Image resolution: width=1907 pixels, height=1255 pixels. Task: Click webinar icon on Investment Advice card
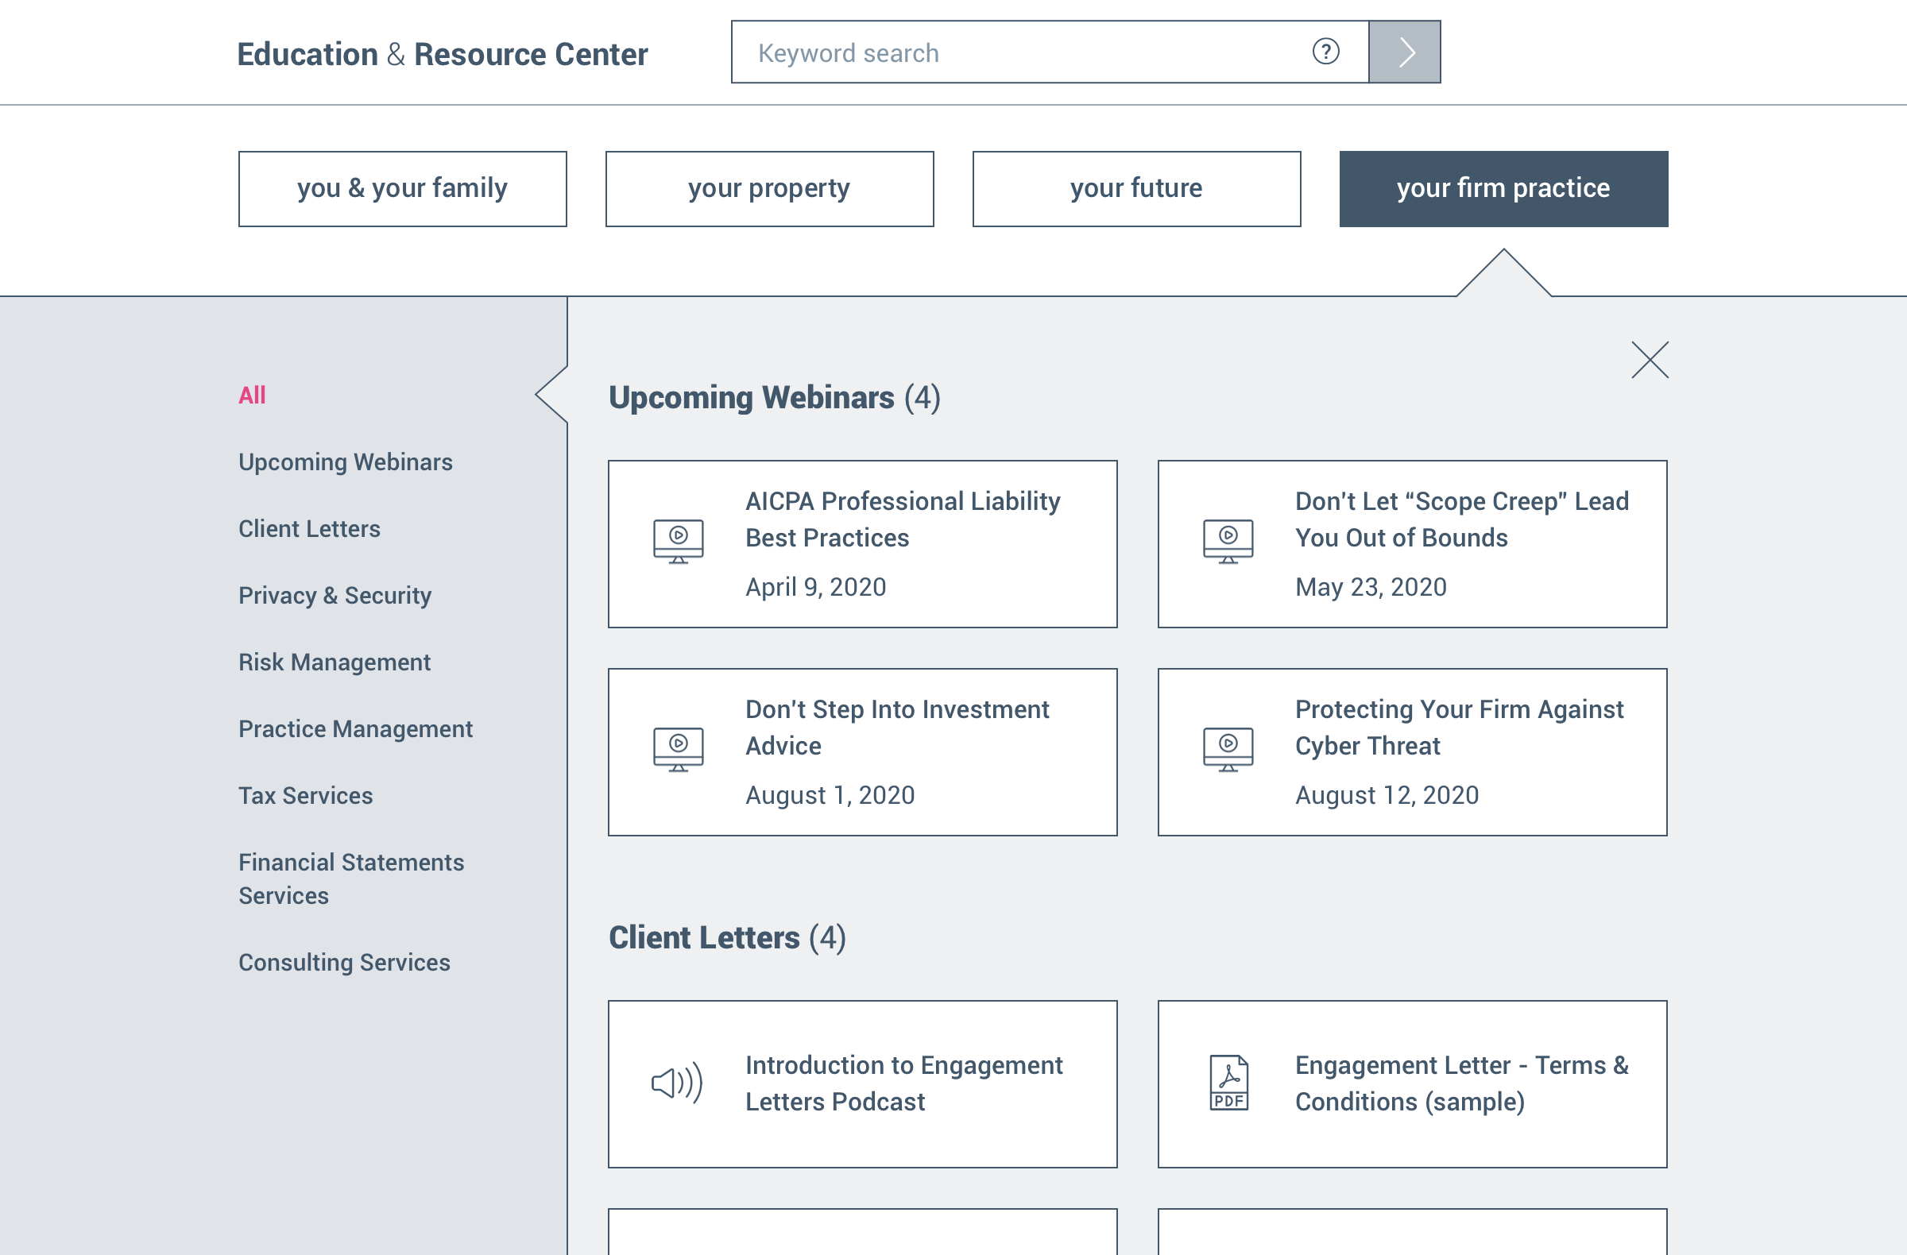click(x=678, y=750)
